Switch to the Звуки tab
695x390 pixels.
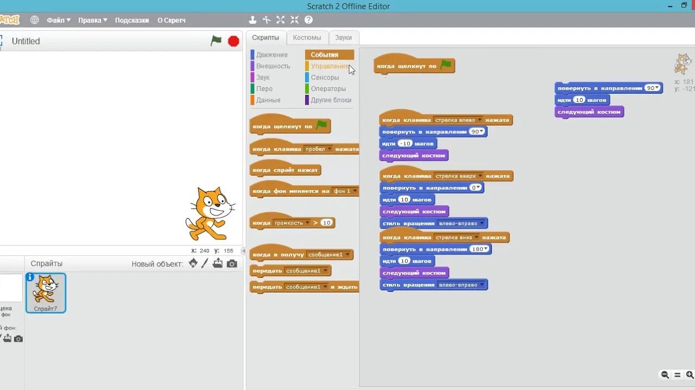point(344,38)
